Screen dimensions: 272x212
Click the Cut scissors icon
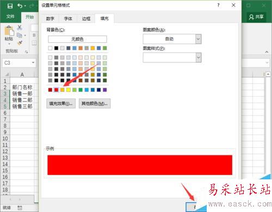(x=20, y=28)
